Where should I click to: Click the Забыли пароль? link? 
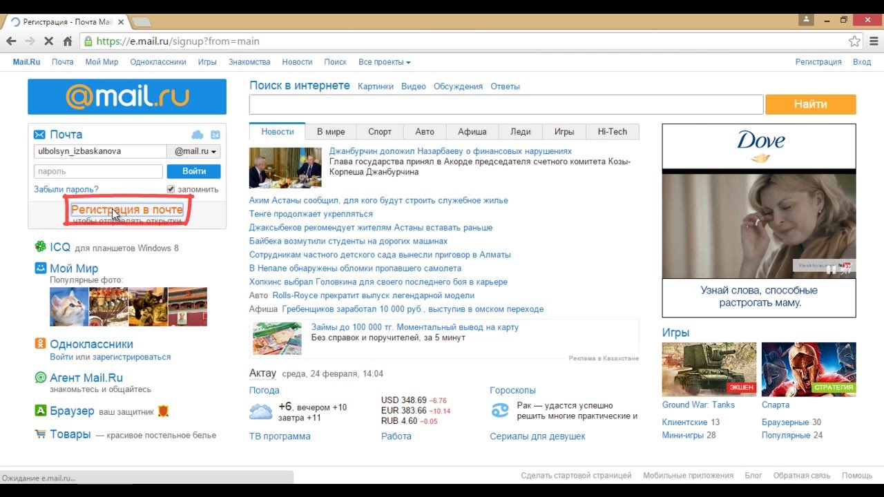pos(66,189)
